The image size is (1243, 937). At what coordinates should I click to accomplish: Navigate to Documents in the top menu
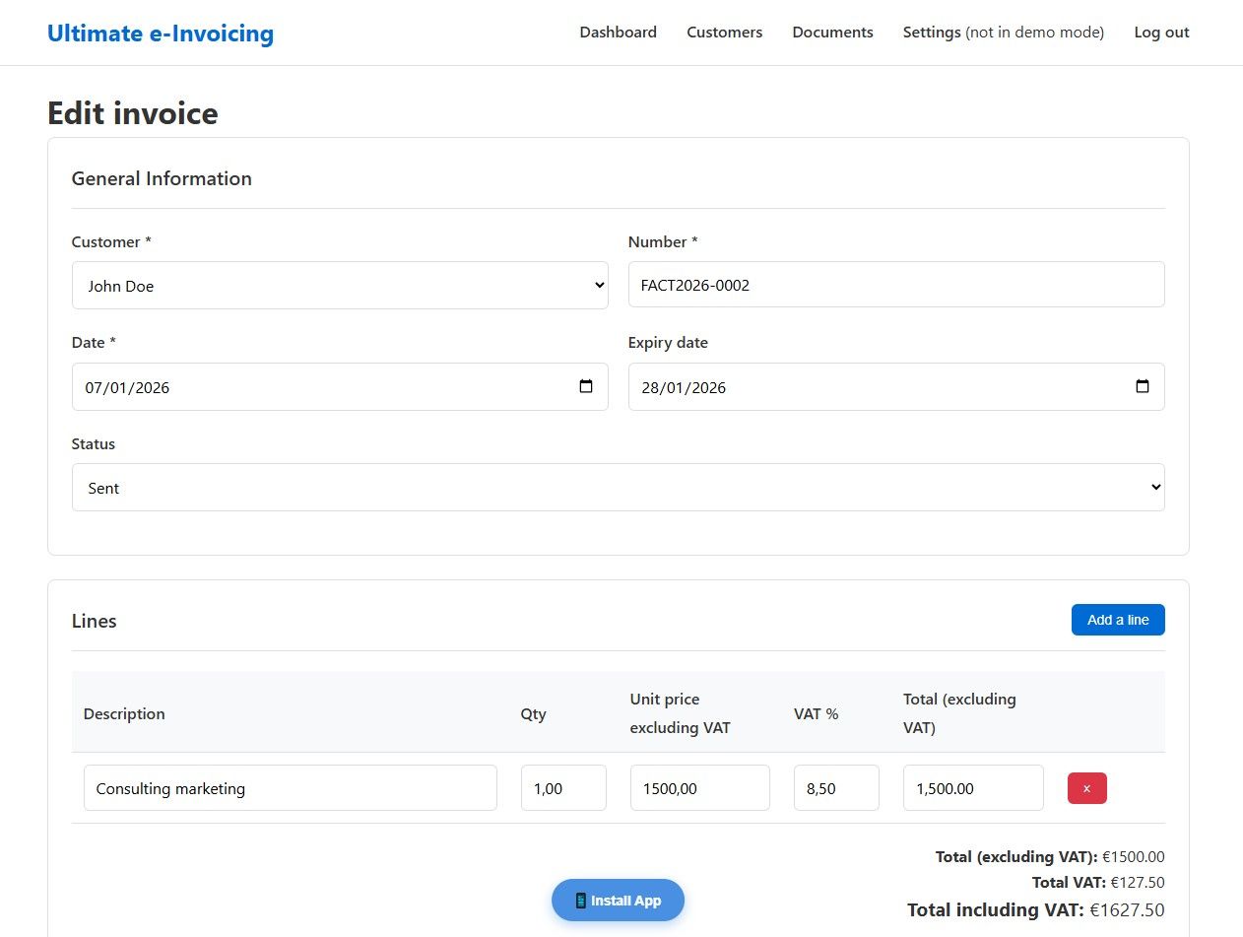click(x=832, y=33)
